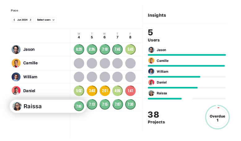Screen dimensions: 241x141
Task: Open the Jun 2024 date picker
Action: [22, 20]
